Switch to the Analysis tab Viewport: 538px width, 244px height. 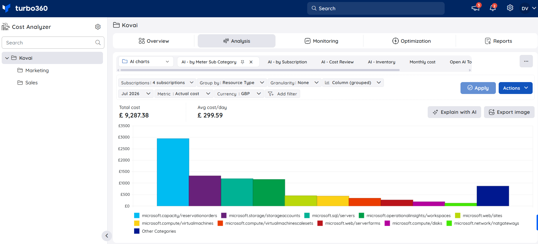(236, 41)
